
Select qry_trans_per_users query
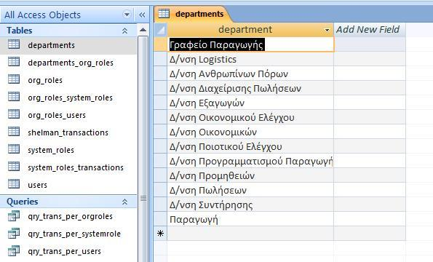[x=68, y=252]
